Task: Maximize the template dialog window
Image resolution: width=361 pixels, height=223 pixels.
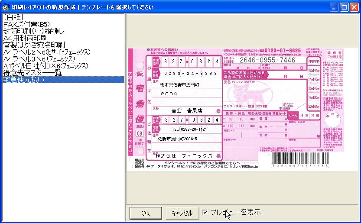Action: pyautogui.click(x=344, y=7)
